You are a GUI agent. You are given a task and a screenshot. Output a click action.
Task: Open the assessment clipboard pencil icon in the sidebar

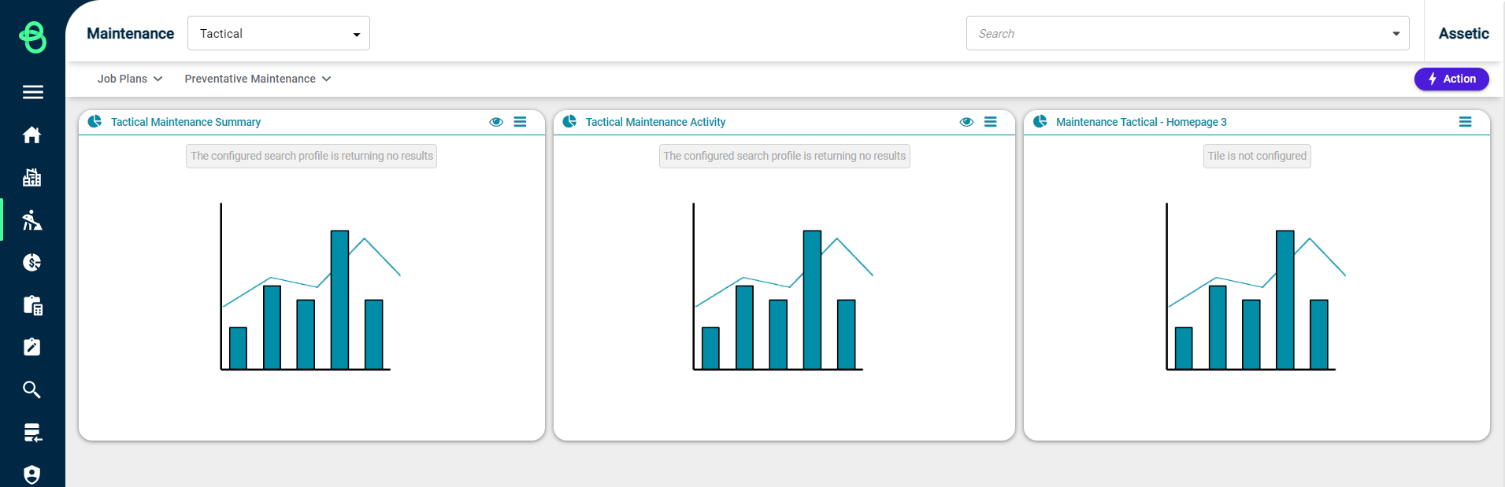pyautogui.click(x=32, y=347)
